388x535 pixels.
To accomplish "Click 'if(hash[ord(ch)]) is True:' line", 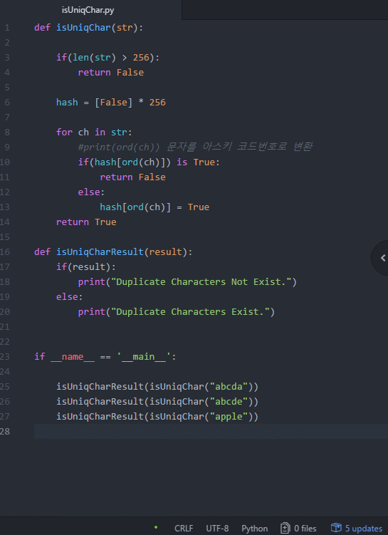I will pos(149,162).
